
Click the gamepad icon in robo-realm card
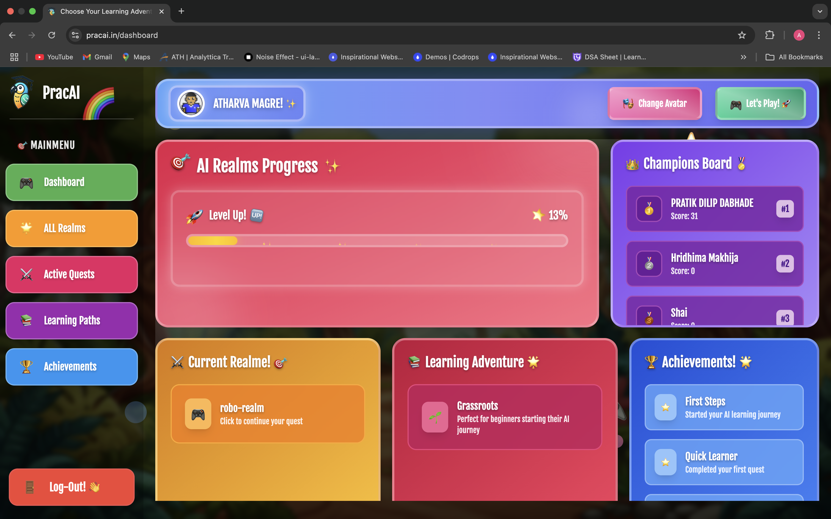pos(198,414)
